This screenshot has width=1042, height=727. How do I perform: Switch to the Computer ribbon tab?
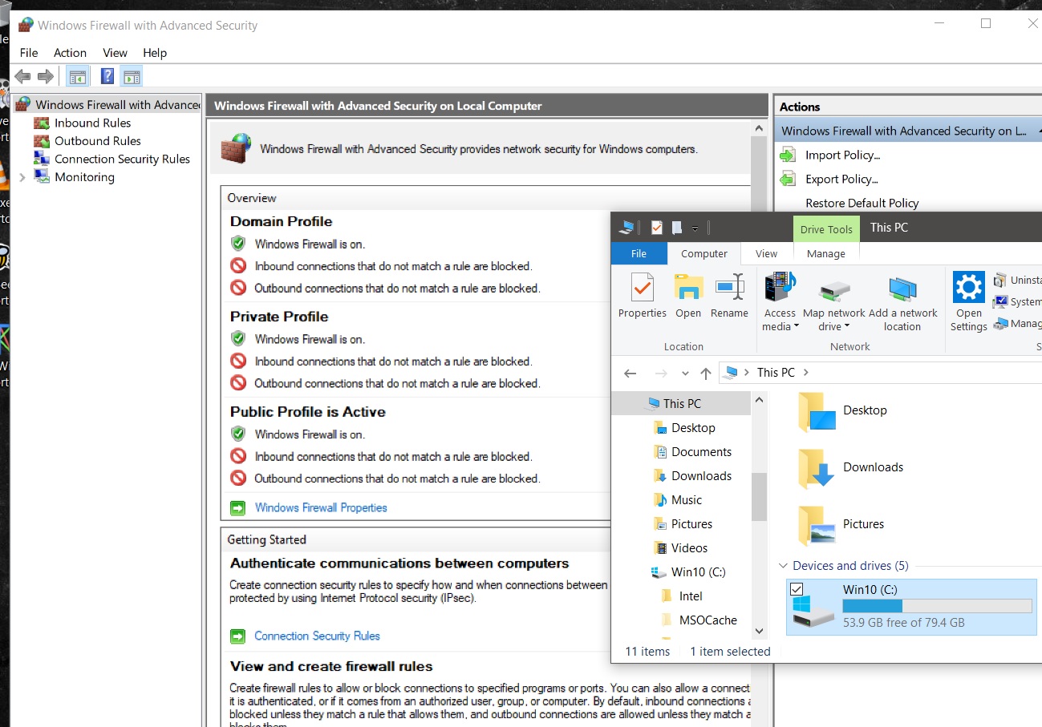tap(704, 253)
